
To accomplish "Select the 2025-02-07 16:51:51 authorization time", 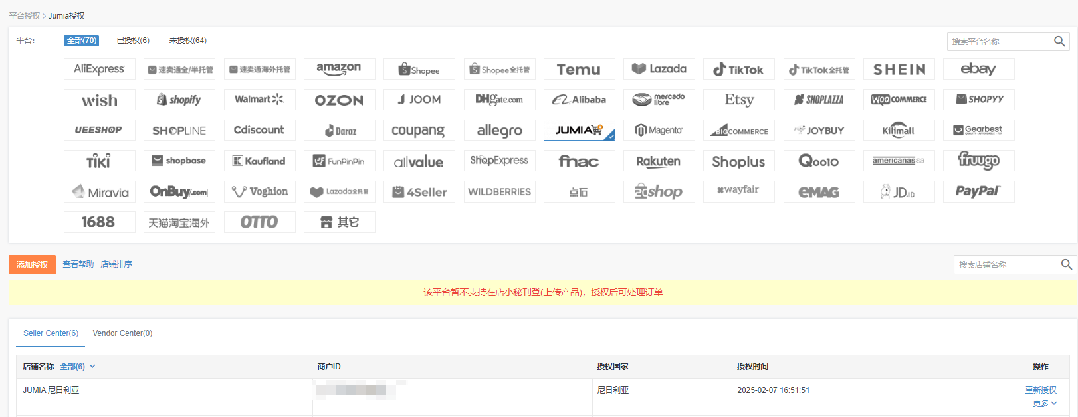I will coord(774,390).
